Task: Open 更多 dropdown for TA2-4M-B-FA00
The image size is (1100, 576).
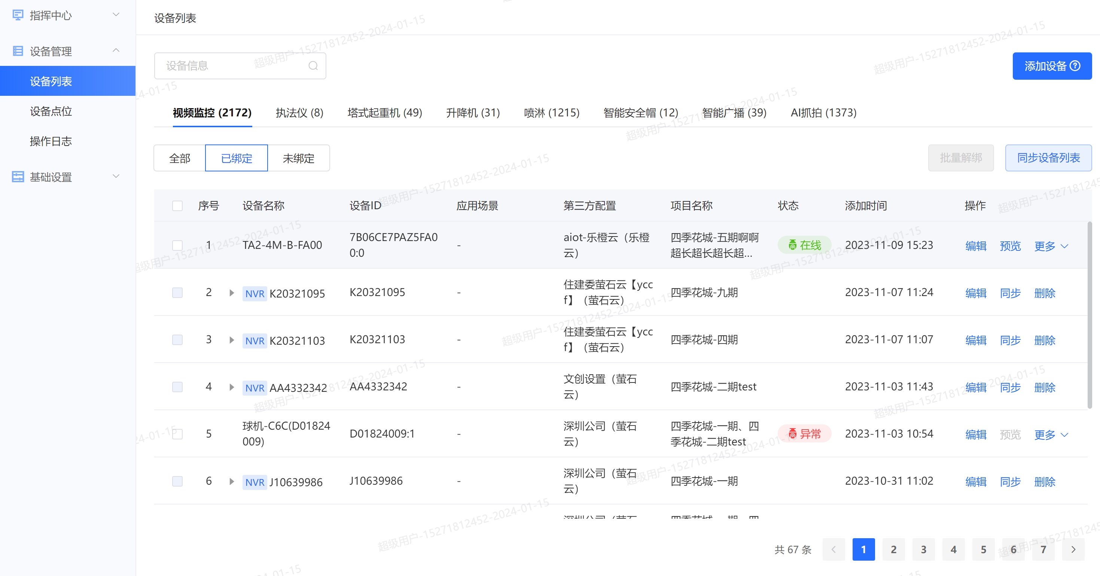Action: [x=1051, y=246]
